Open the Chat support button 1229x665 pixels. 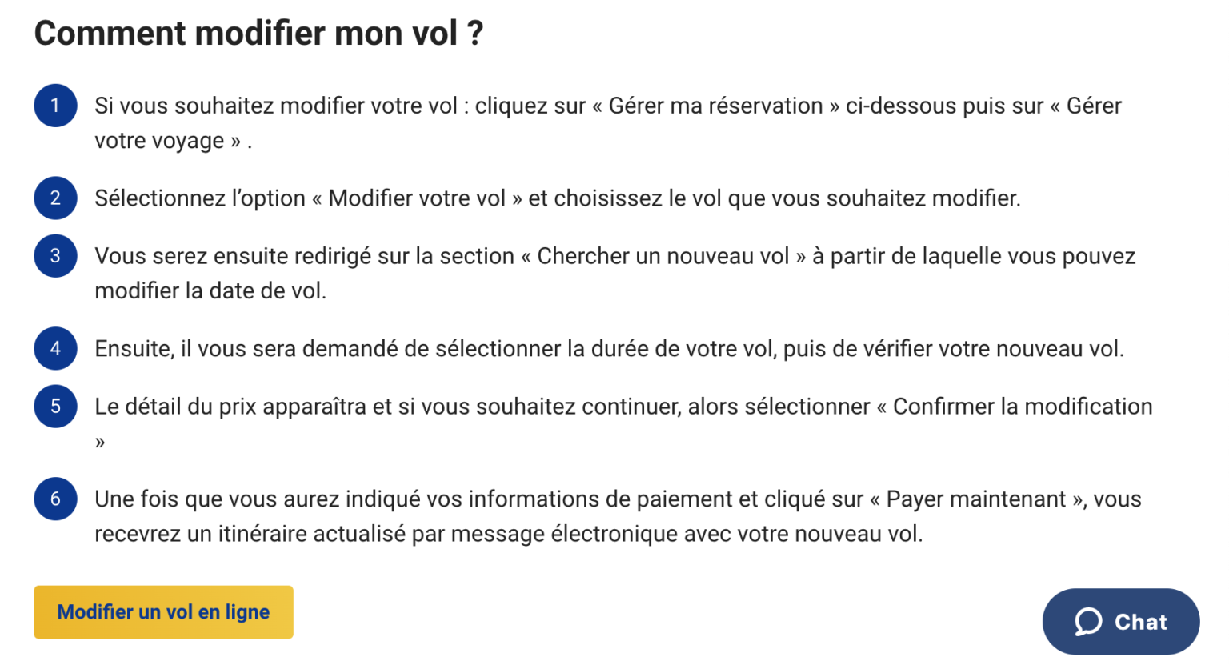(x=1120, y=621)
